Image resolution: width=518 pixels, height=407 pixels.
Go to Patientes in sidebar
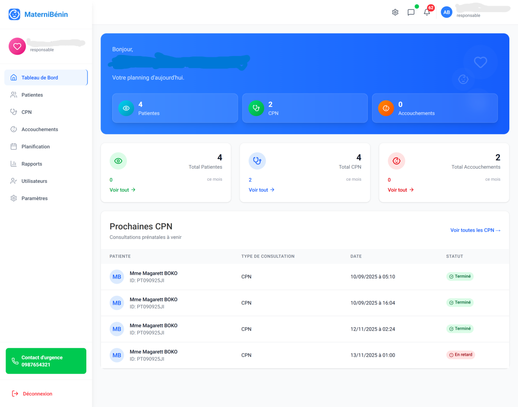point(32,95)
